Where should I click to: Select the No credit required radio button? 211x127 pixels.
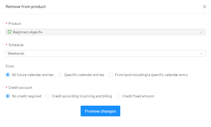click(8, 96)
